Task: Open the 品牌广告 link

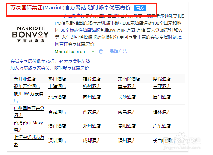Action: pos(118,51)
